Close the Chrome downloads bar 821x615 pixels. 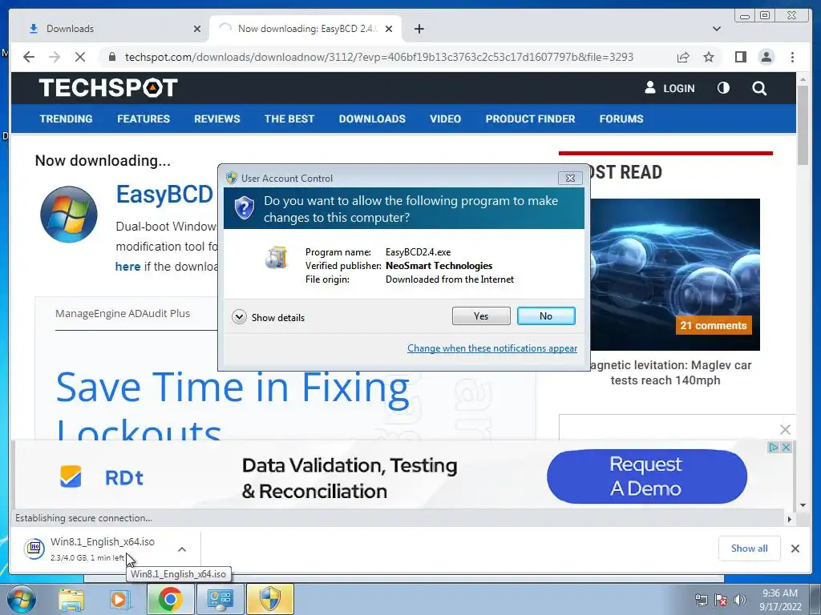coord(795,548)
